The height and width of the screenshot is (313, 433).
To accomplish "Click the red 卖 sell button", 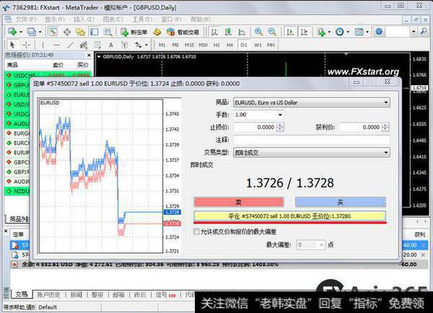I will (x=239, y=202).
